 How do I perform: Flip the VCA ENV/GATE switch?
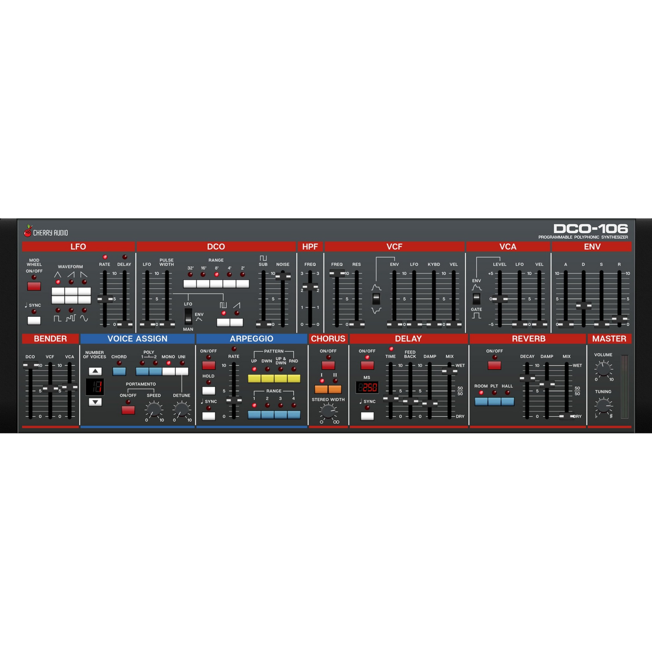click(x=476, y=298)
